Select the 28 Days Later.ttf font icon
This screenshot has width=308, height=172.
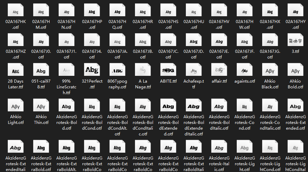(x=16, y=70)
